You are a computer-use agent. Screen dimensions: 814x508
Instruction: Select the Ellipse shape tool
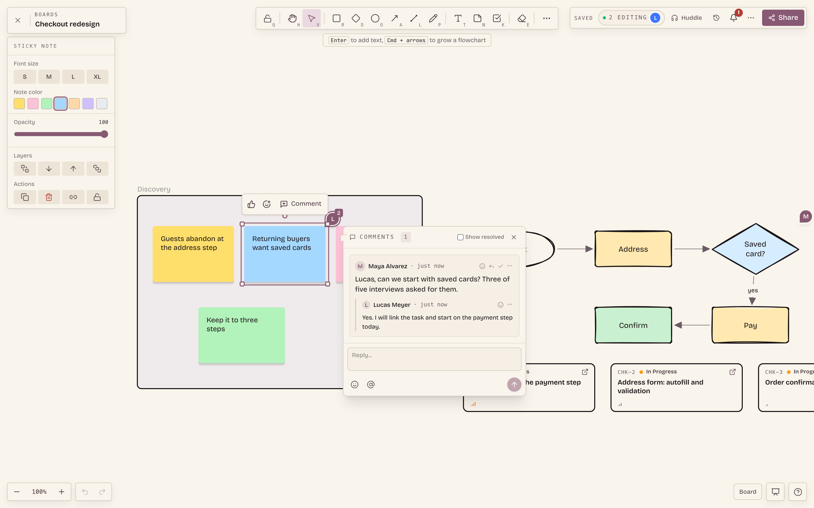pyautogui.click(x=375, y=18)
